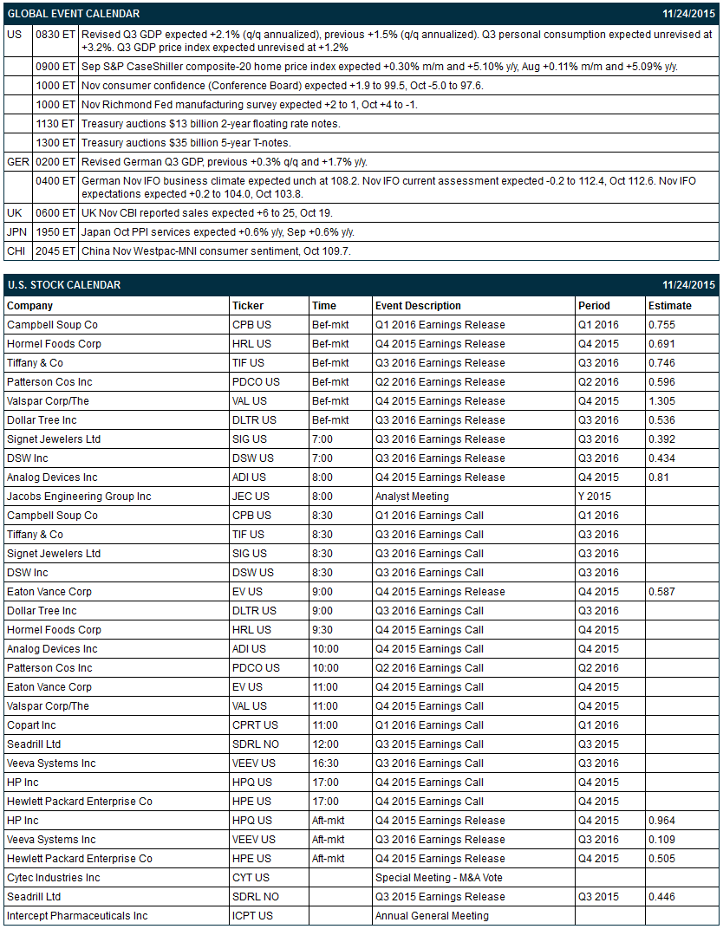Click Intercept Pharmaceuticals Inc company name
Image resolution: width=723 pixels, height=929 pixels.
tap(77, 916)
